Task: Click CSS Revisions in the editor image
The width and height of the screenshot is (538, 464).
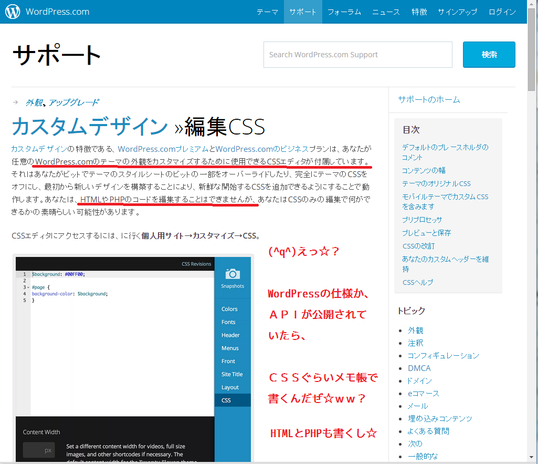Action: click(x=196, y=264)
